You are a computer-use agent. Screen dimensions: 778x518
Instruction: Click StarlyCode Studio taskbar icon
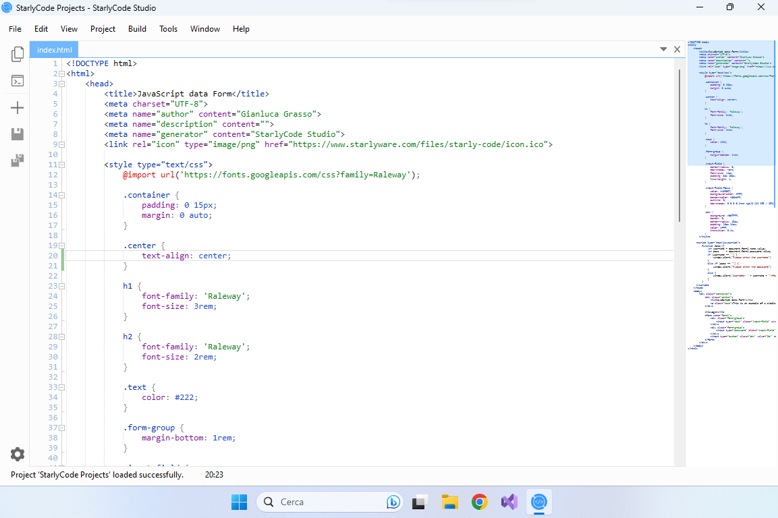(x=539, y=502)
